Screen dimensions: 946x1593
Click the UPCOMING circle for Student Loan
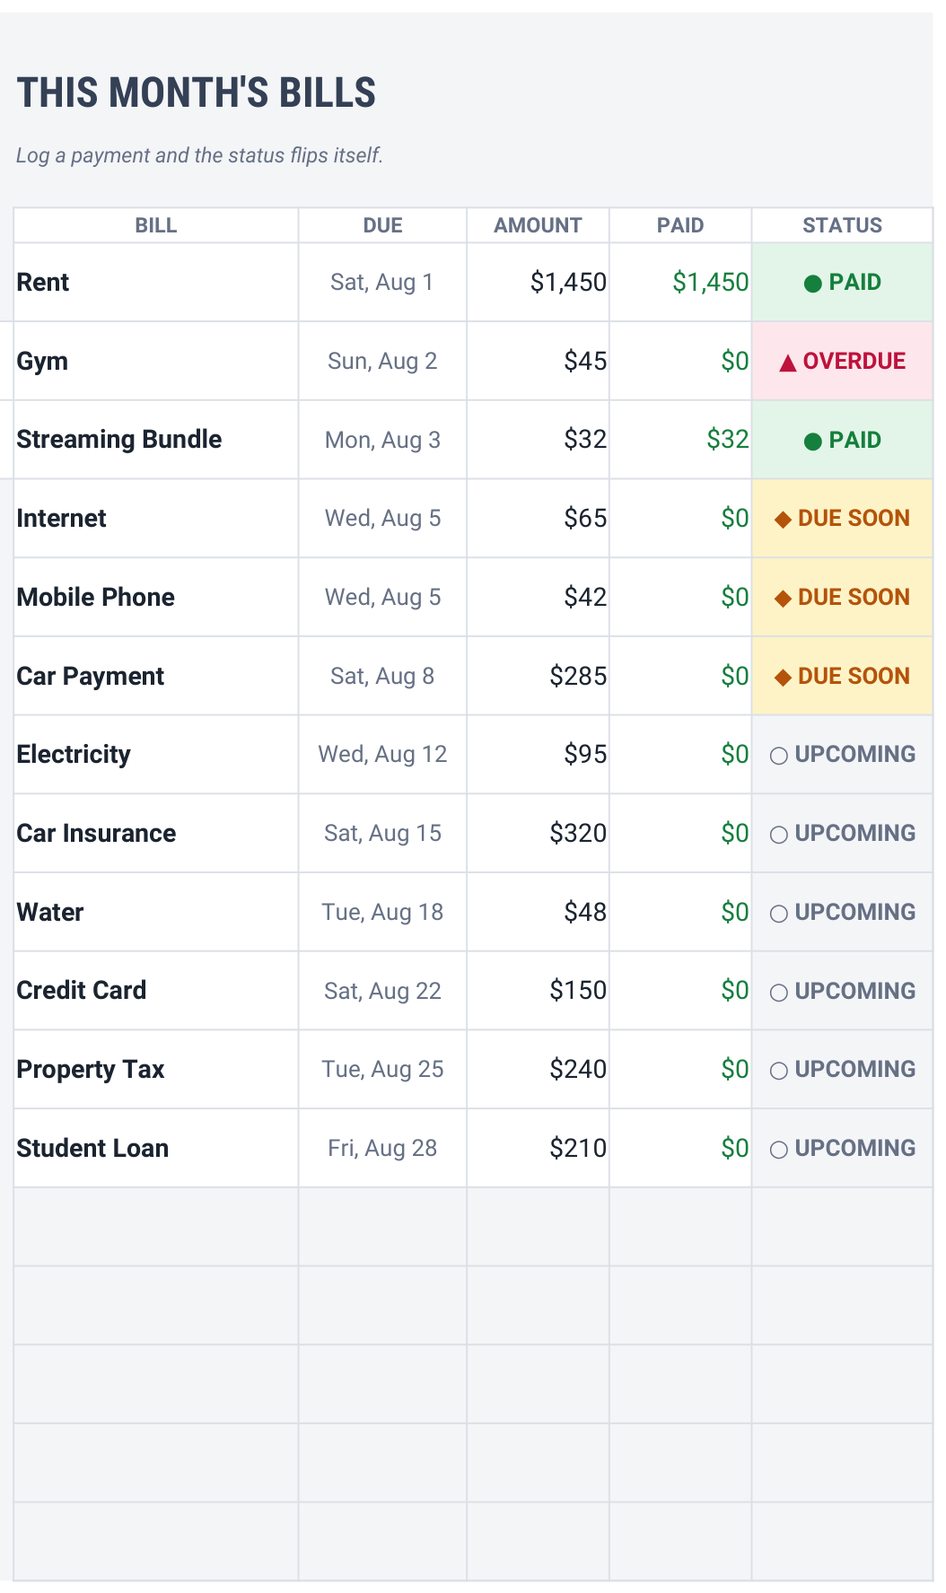point(779,1150)
